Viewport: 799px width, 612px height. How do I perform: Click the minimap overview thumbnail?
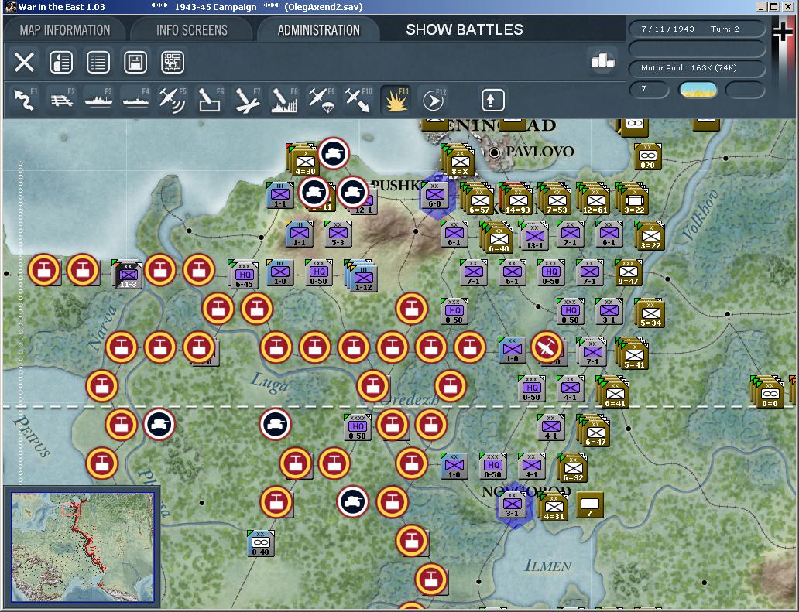pos(82,547)
